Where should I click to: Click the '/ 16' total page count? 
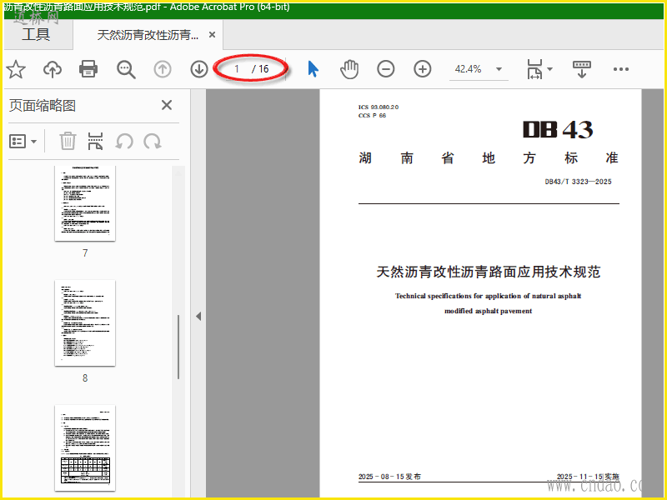point(260,69)
